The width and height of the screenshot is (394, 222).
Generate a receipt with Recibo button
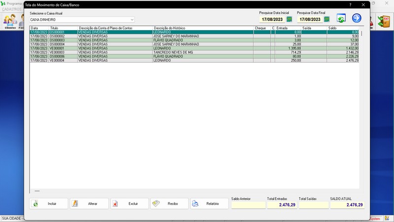169,203
